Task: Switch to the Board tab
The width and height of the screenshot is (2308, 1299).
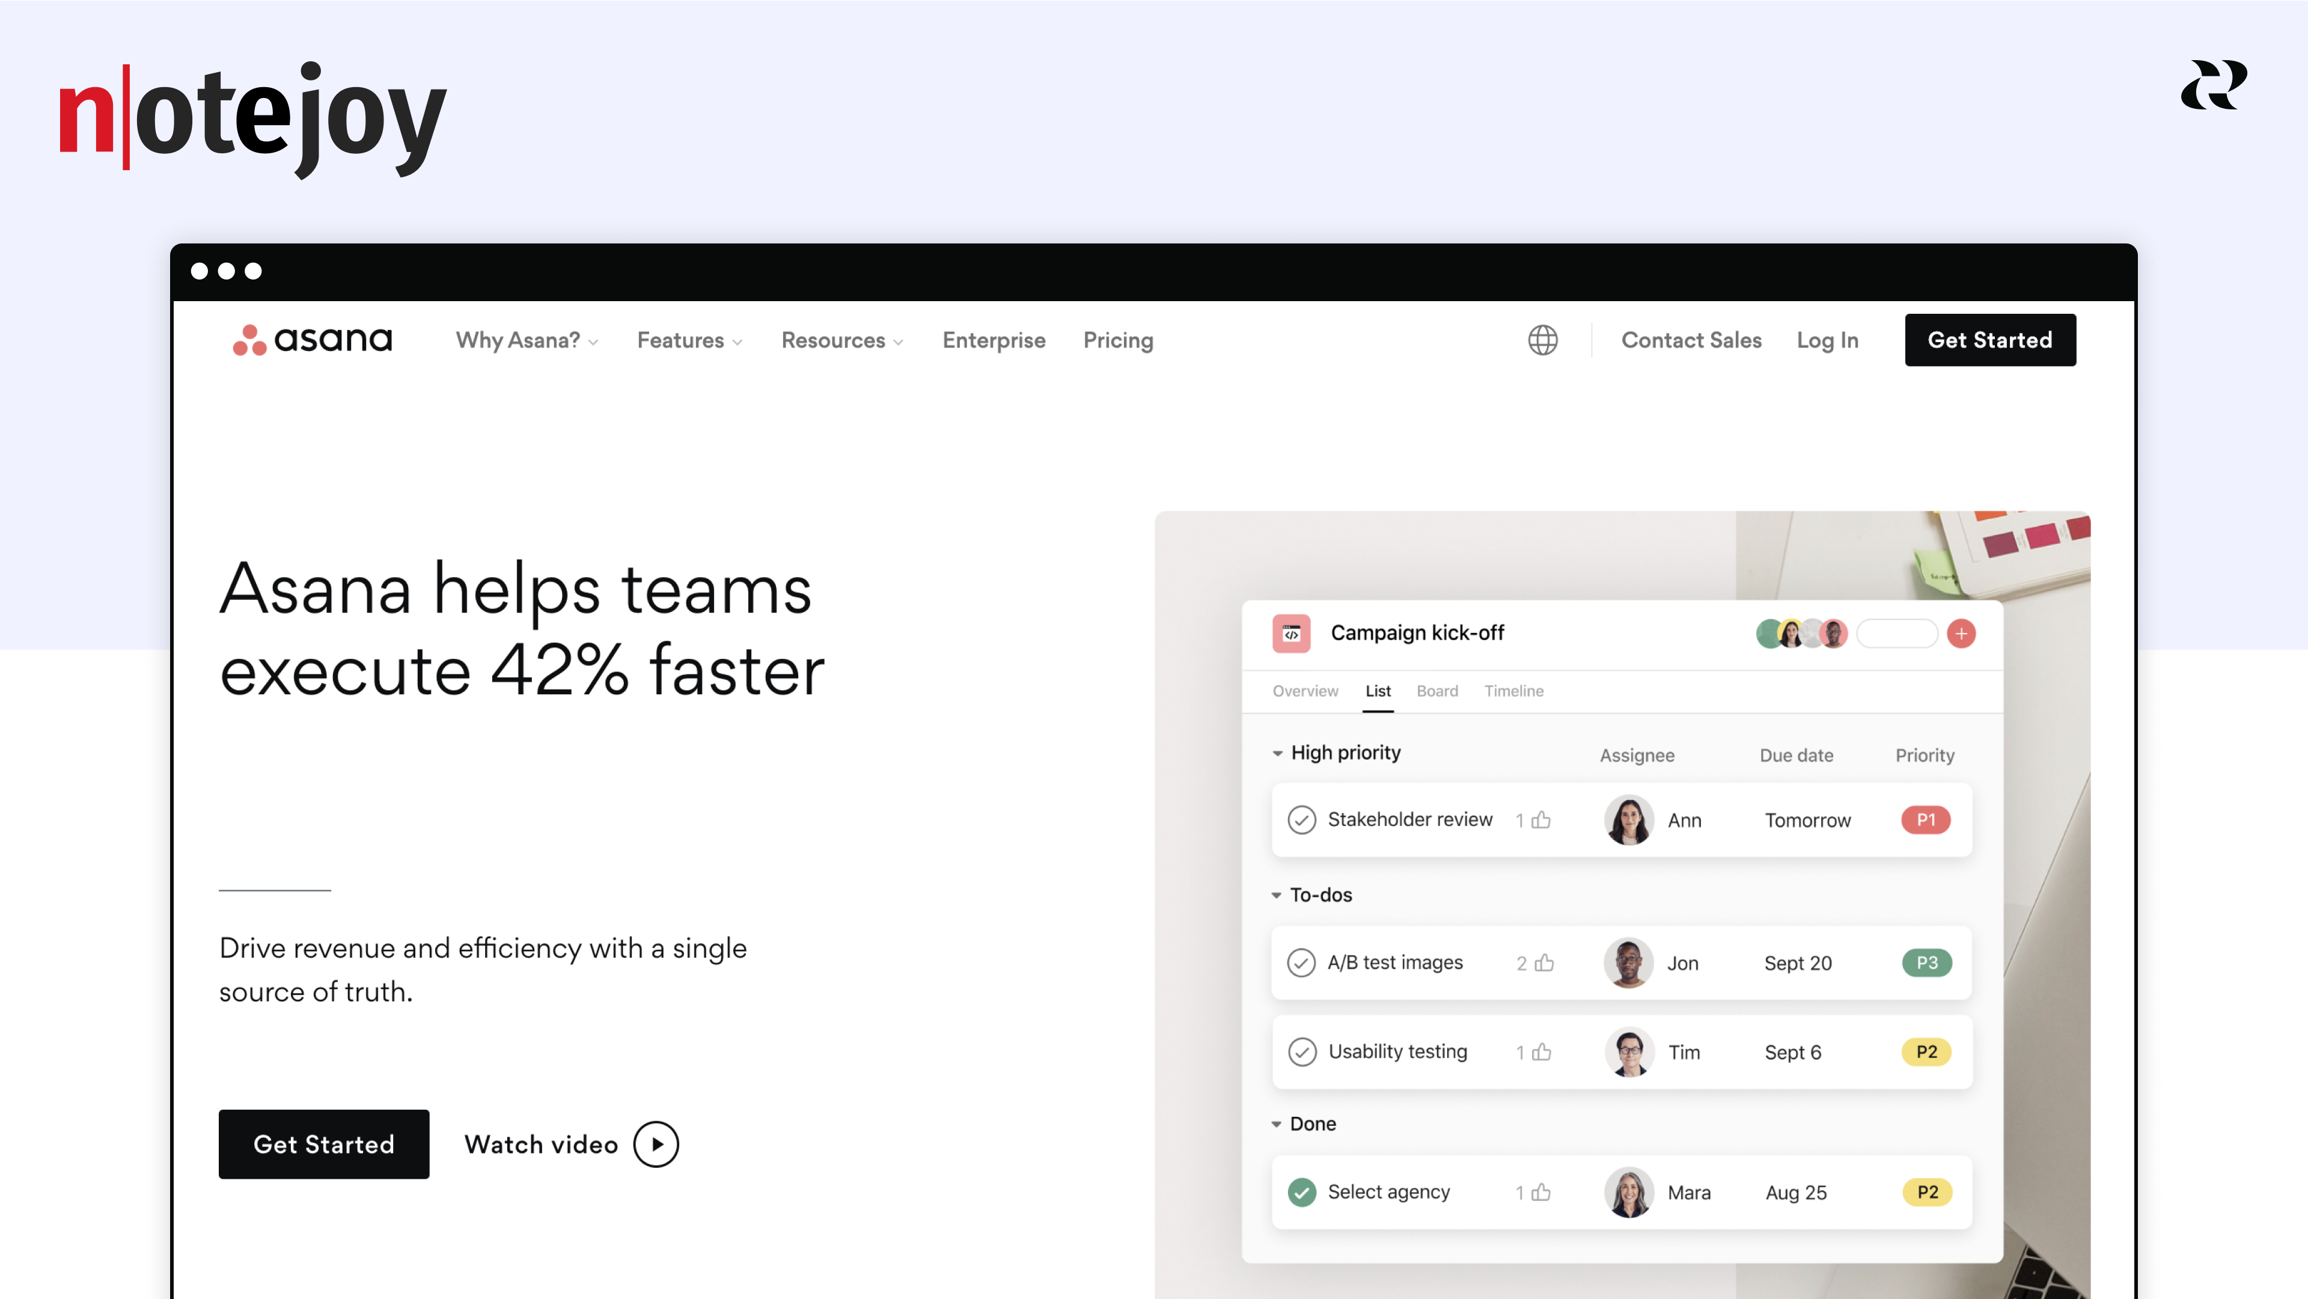Action: click(1436, 691)
